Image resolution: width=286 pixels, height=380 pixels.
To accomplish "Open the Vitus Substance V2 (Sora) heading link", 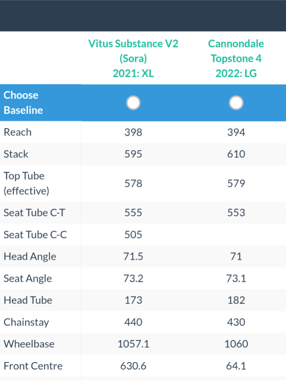I will coord(133,58).
